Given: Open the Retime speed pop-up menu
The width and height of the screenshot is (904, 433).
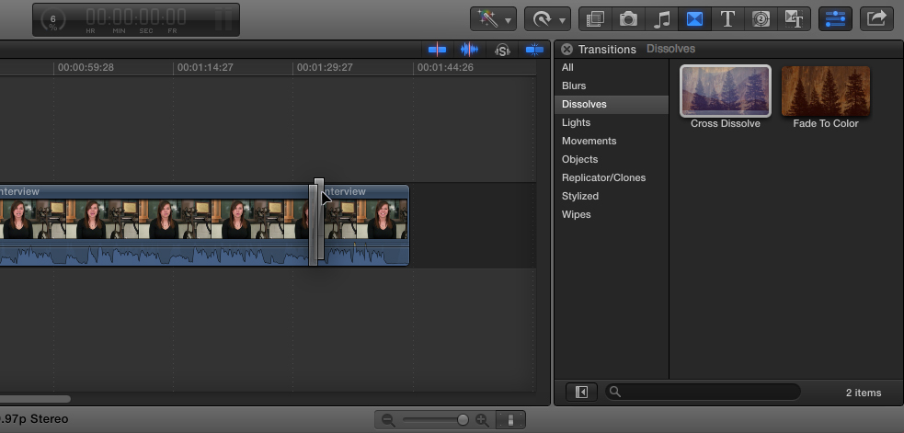Looking at the screenshot, I should click(x=547, y=19).
